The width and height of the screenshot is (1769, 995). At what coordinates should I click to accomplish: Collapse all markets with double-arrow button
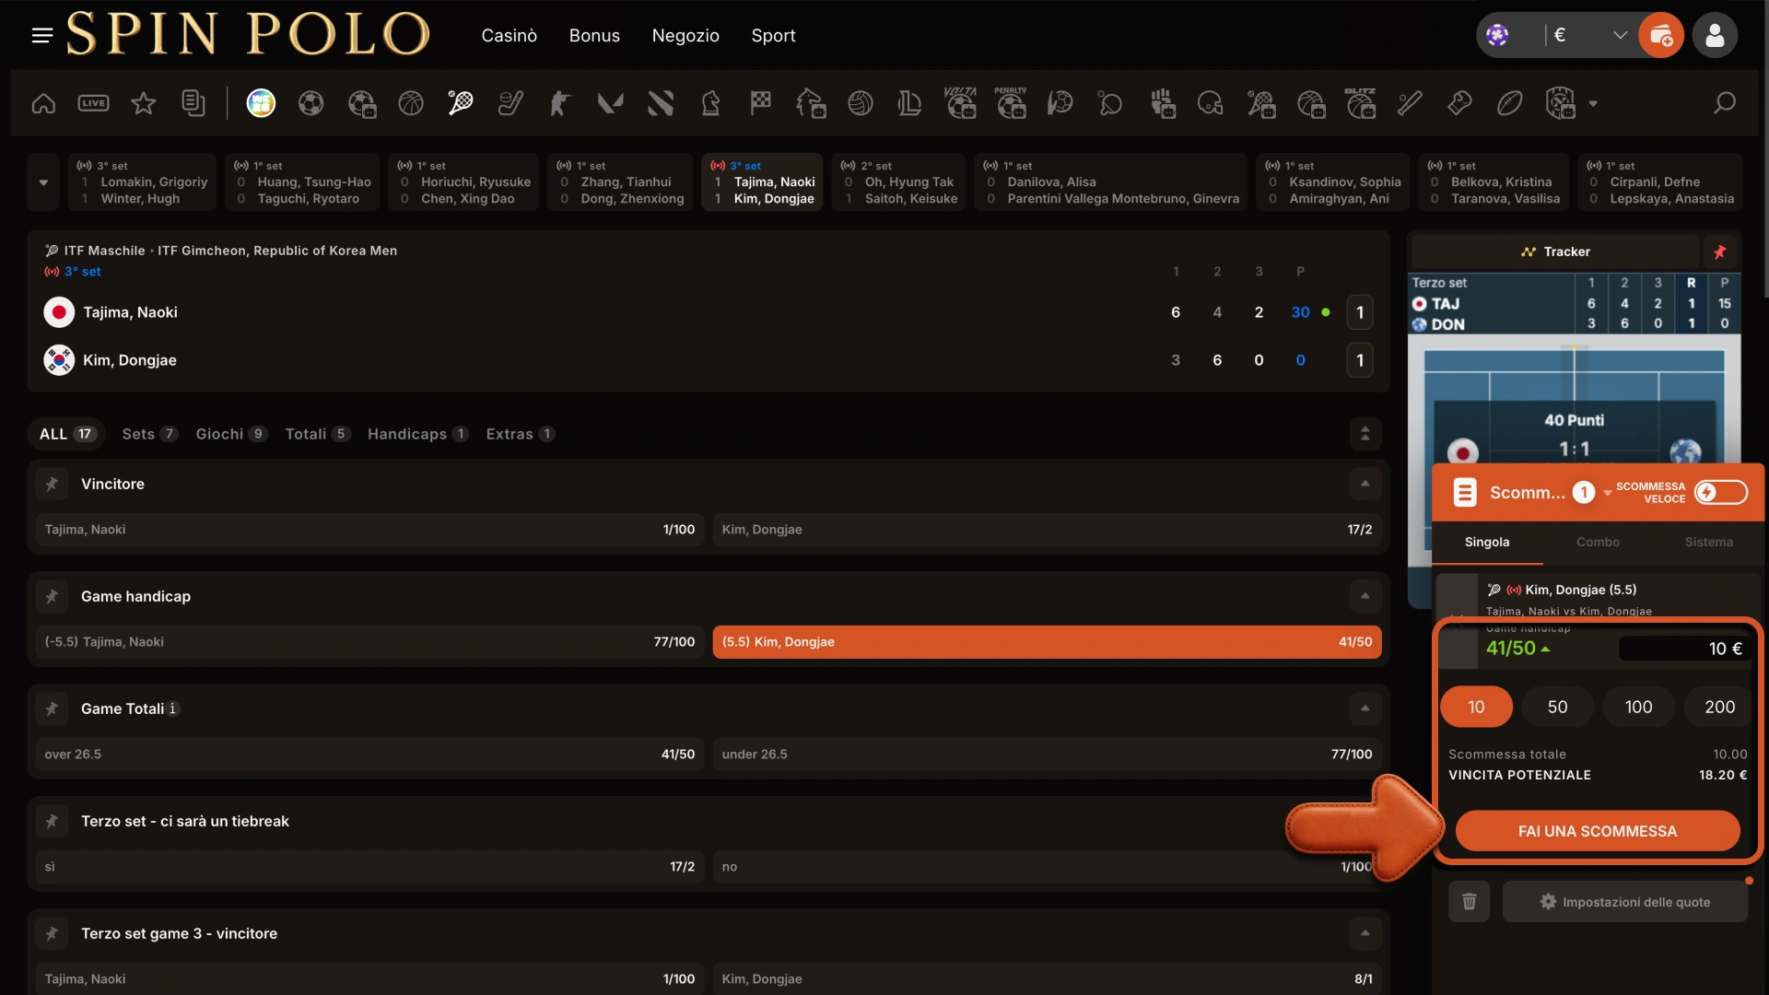[x=1365, y=434]
